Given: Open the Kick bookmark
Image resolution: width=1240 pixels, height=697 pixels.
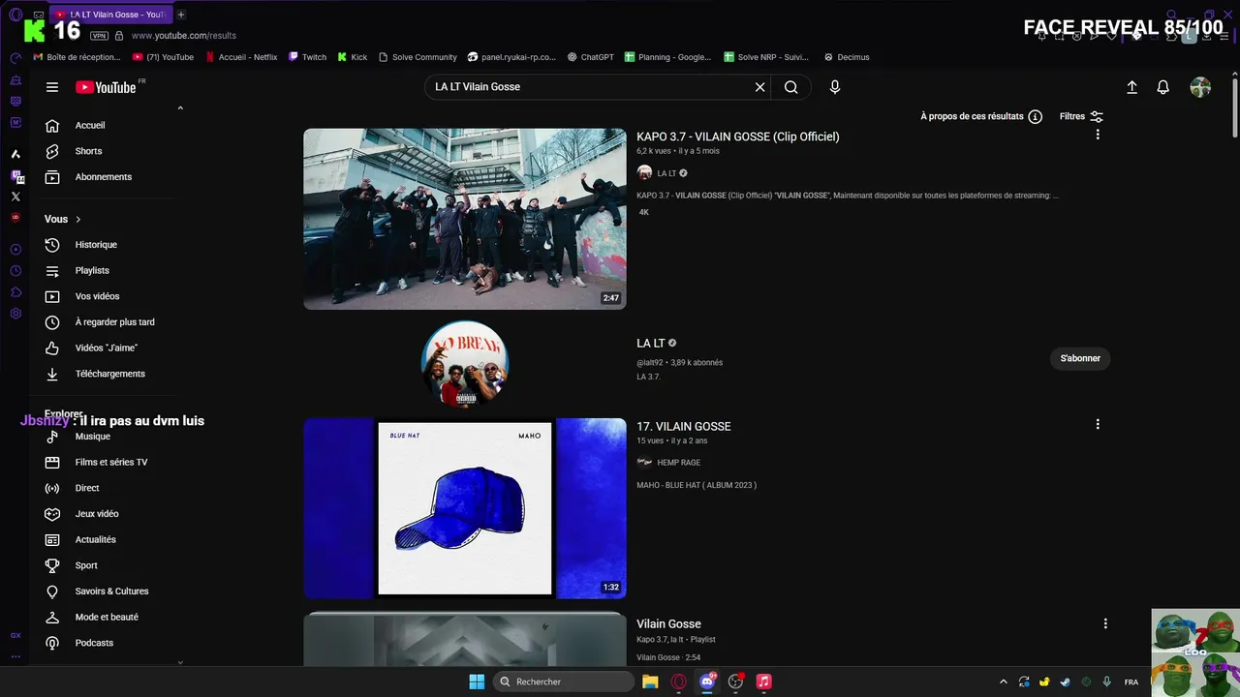Looking at the screenshot, I should coord(353,57).
